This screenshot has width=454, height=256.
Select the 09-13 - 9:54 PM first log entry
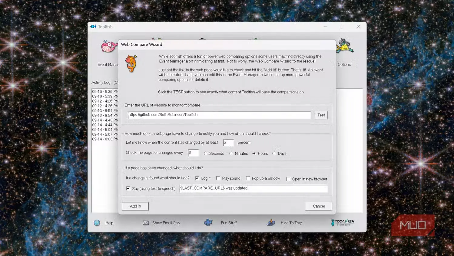(x=105, y=111)
